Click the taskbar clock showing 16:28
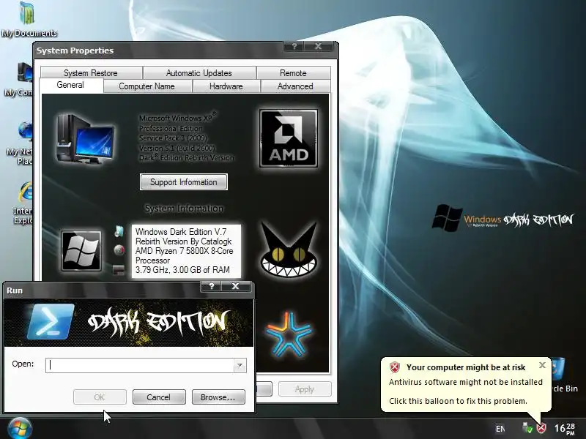The image size is (586, 439). 564,429
